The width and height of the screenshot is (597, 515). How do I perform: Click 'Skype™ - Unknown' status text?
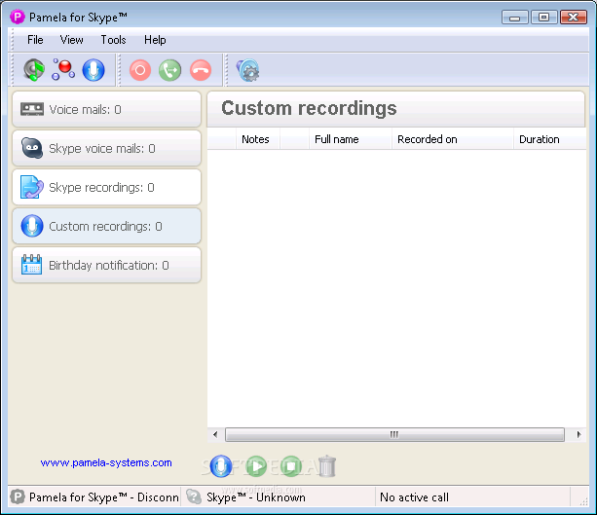point(256,497)
